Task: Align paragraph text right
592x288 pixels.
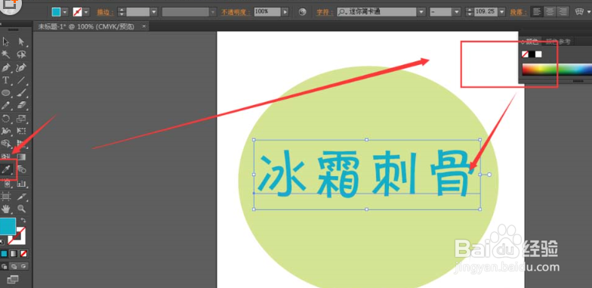Action: click(563, 12)
